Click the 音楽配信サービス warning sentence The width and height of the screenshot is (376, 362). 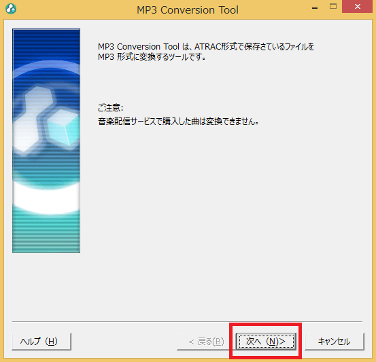tap(178, 122)
